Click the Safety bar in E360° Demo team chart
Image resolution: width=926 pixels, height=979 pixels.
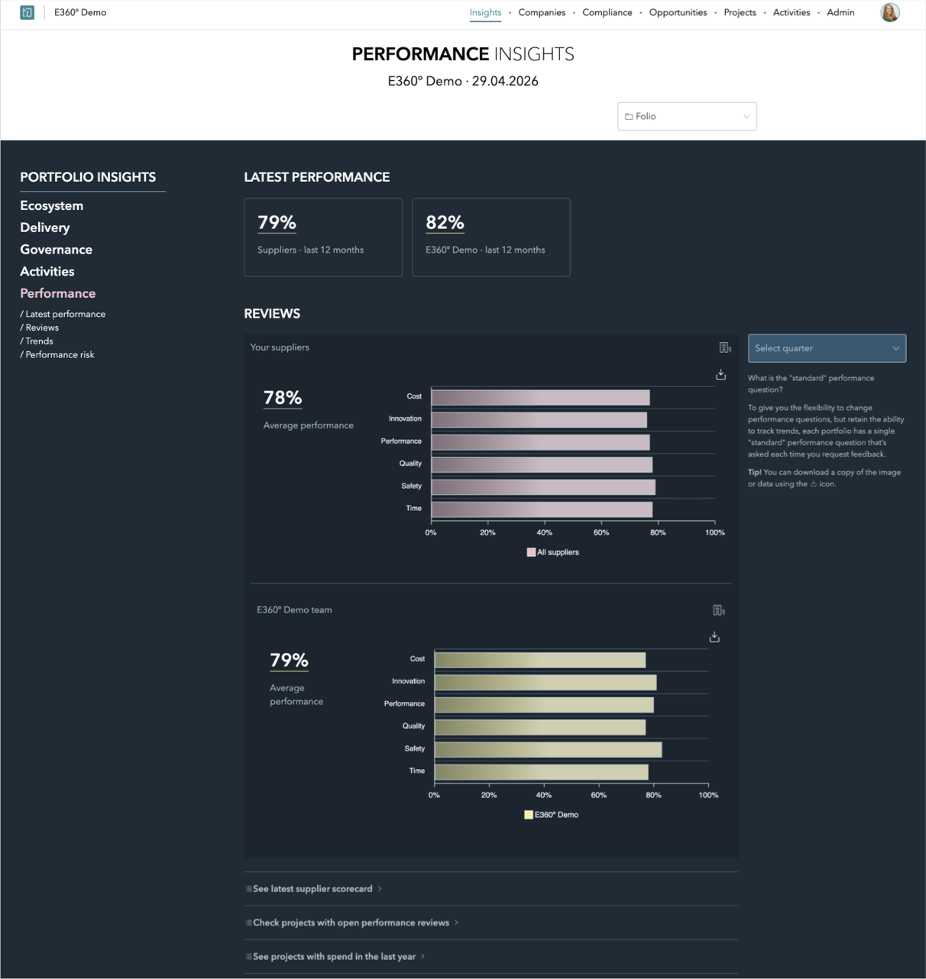(x=548, y=749)
